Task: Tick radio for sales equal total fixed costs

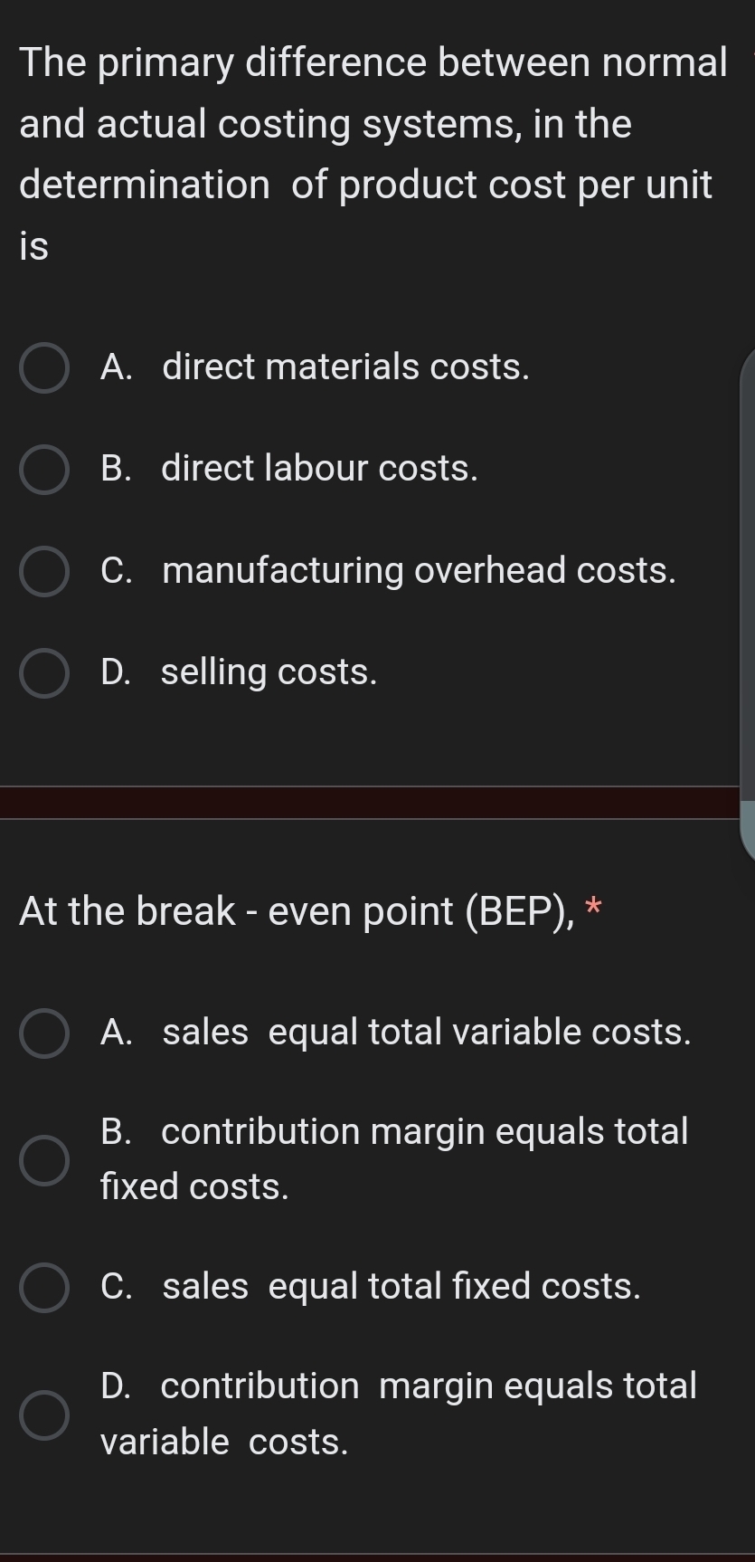Action: point(44,1288)
